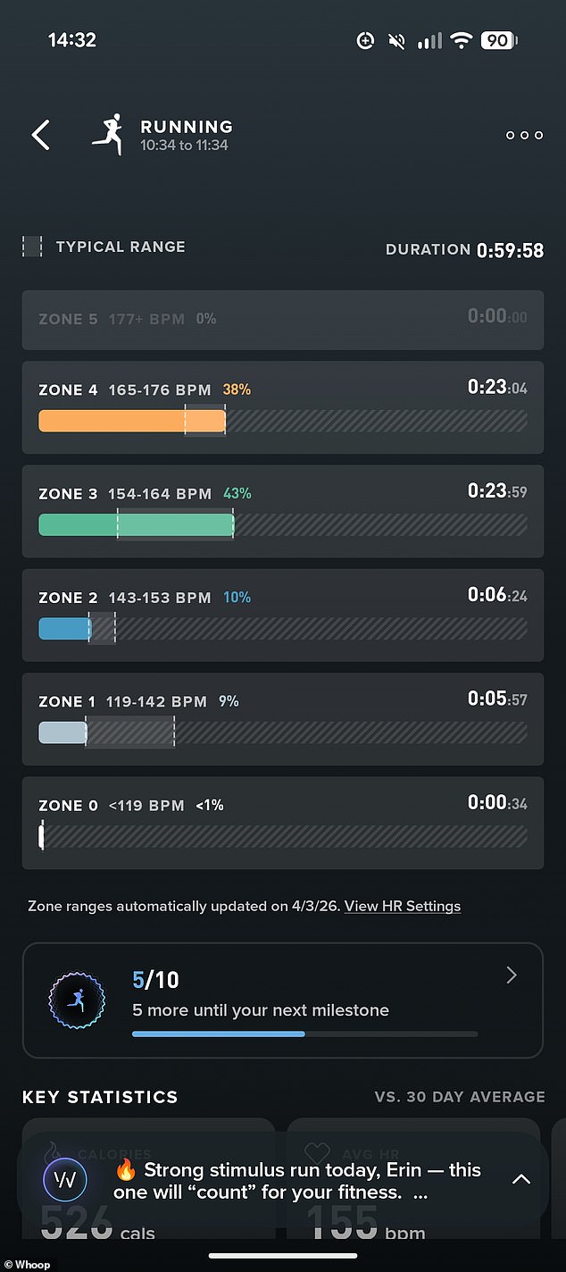
Task: Open the three-dot options menu
Action: point(524,135)
